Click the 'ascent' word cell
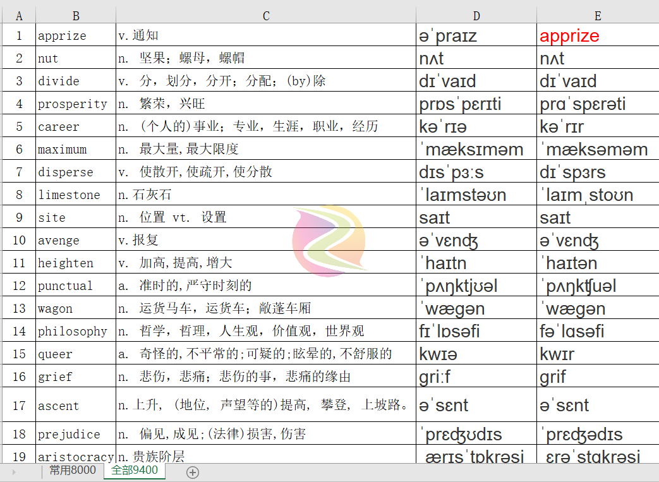 76,405
